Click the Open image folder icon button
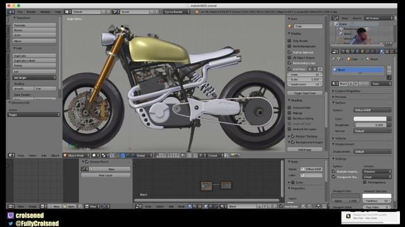The height and width of the screenshot is (227, 405). click(69, 206)
